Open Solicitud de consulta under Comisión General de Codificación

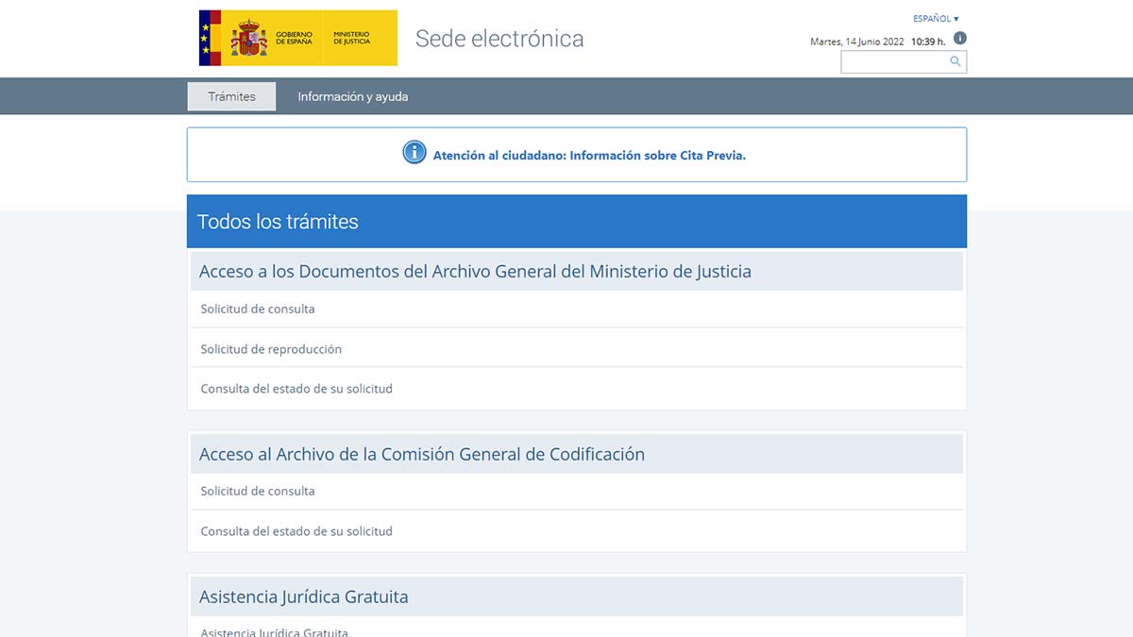(x=256, y=491)
